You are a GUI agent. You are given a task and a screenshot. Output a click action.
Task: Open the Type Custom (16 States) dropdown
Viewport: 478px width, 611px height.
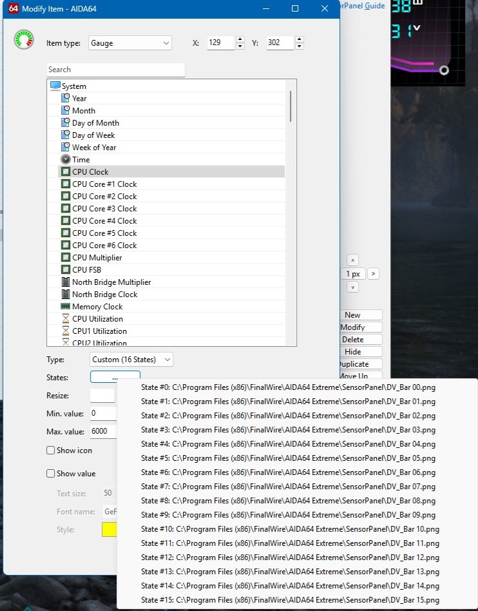(131, 359)
